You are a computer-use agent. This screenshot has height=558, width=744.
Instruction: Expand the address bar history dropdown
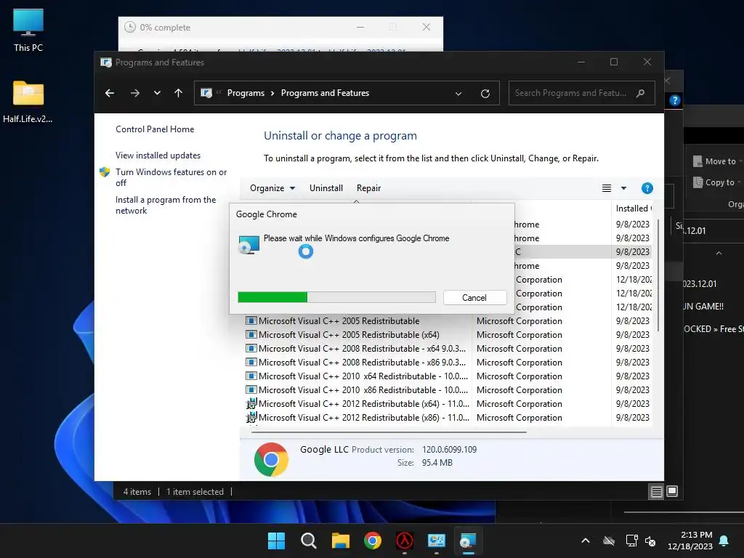[458, 94]
